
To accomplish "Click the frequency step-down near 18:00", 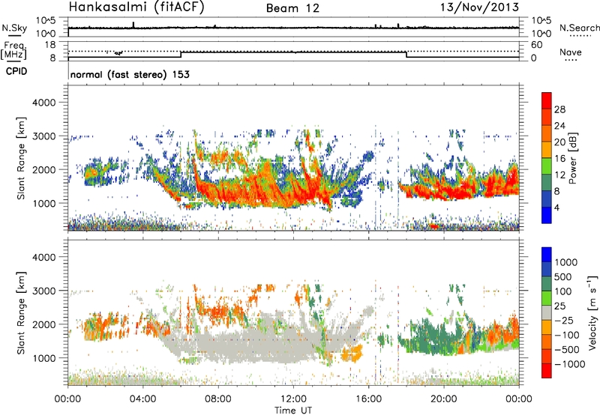I will (x=406, y=54).
